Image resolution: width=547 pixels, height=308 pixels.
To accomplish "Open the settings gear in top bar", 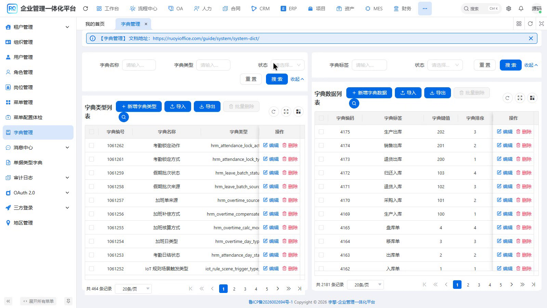I will click(x=509, y=9).
